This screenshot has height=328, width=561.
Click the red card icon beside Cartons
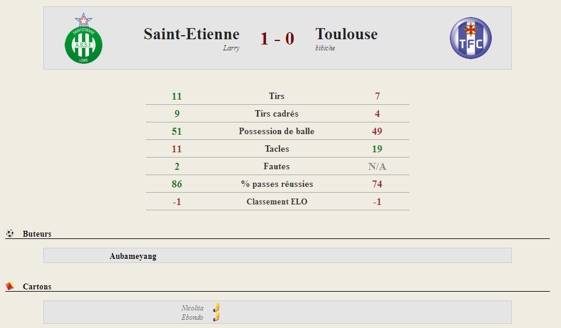click(x=9, y=286)
